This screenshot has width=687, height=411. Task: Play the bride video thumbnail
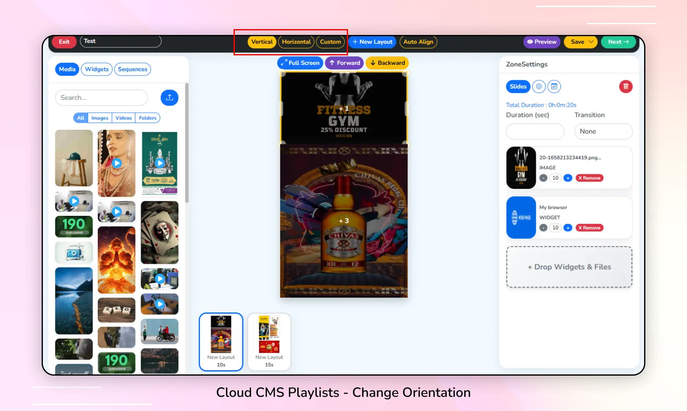[117, 163]
